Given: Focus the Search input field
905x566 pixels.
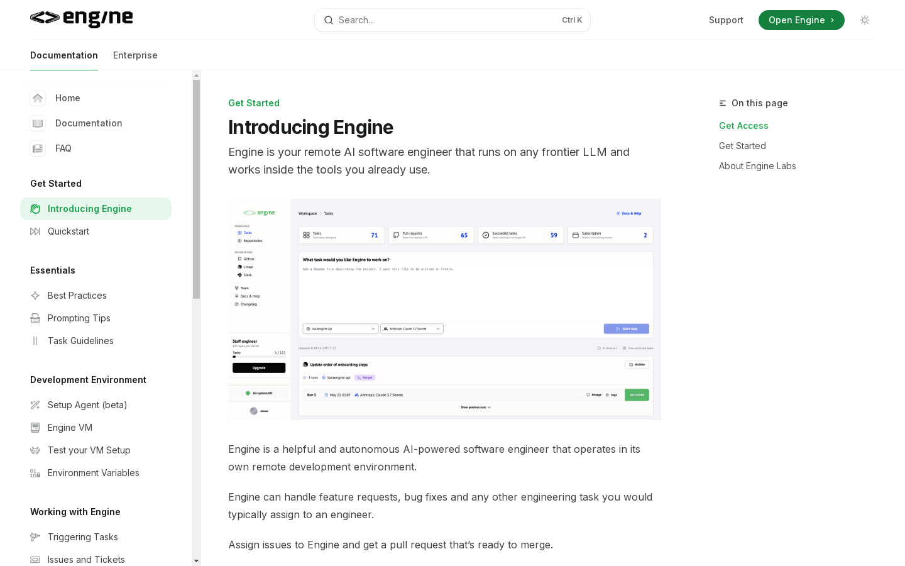Looking at the screenshot, I should click(452, 20).
